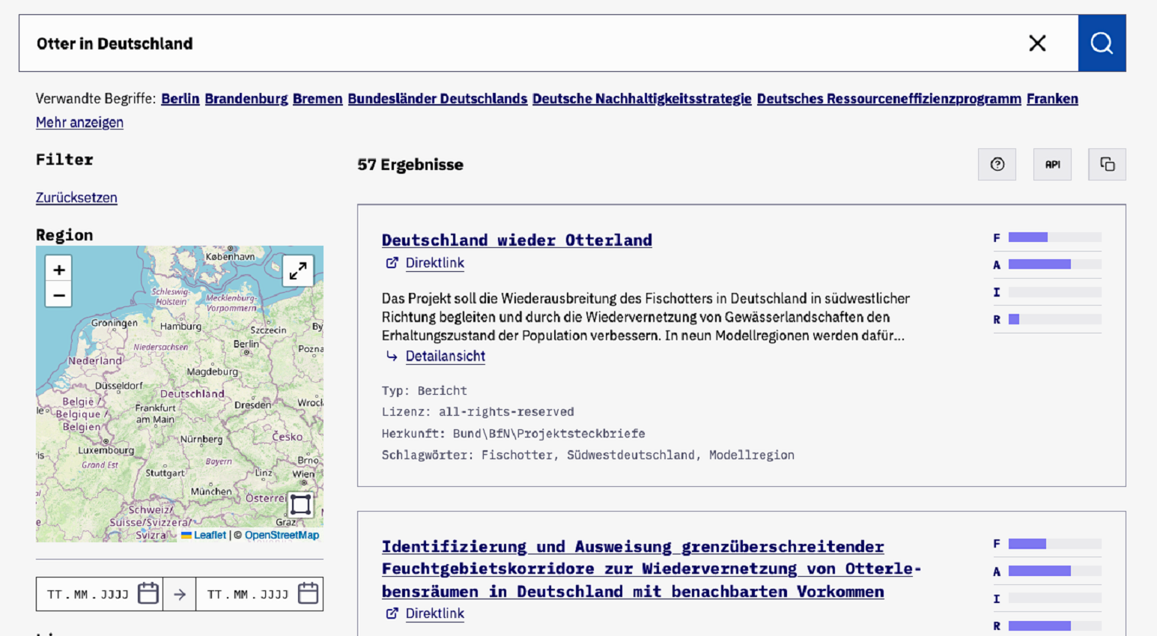Viewport: 1157px width, 636px height.
Task: Open the start date calendar picker
Action: pyautogui.click(x=148, y=594)
